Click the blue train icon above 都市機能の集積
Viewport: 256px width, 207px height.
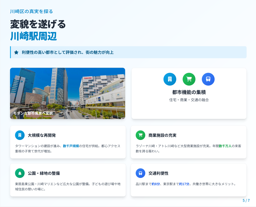coord(208,79)
